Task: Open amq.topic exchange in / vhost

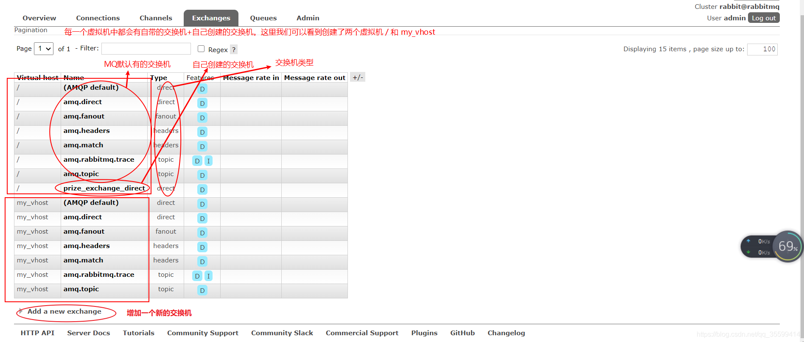Action: tap(81, 174)
